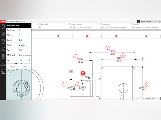The height and width of the screenshot is (120, 161).
Task: Edit the Sheet value field
Action: [x=25, y=35]
